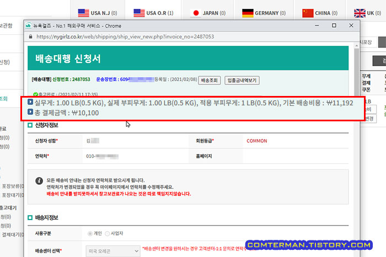Choose the GERMANY warehouse tab

(x=264, y=13)
